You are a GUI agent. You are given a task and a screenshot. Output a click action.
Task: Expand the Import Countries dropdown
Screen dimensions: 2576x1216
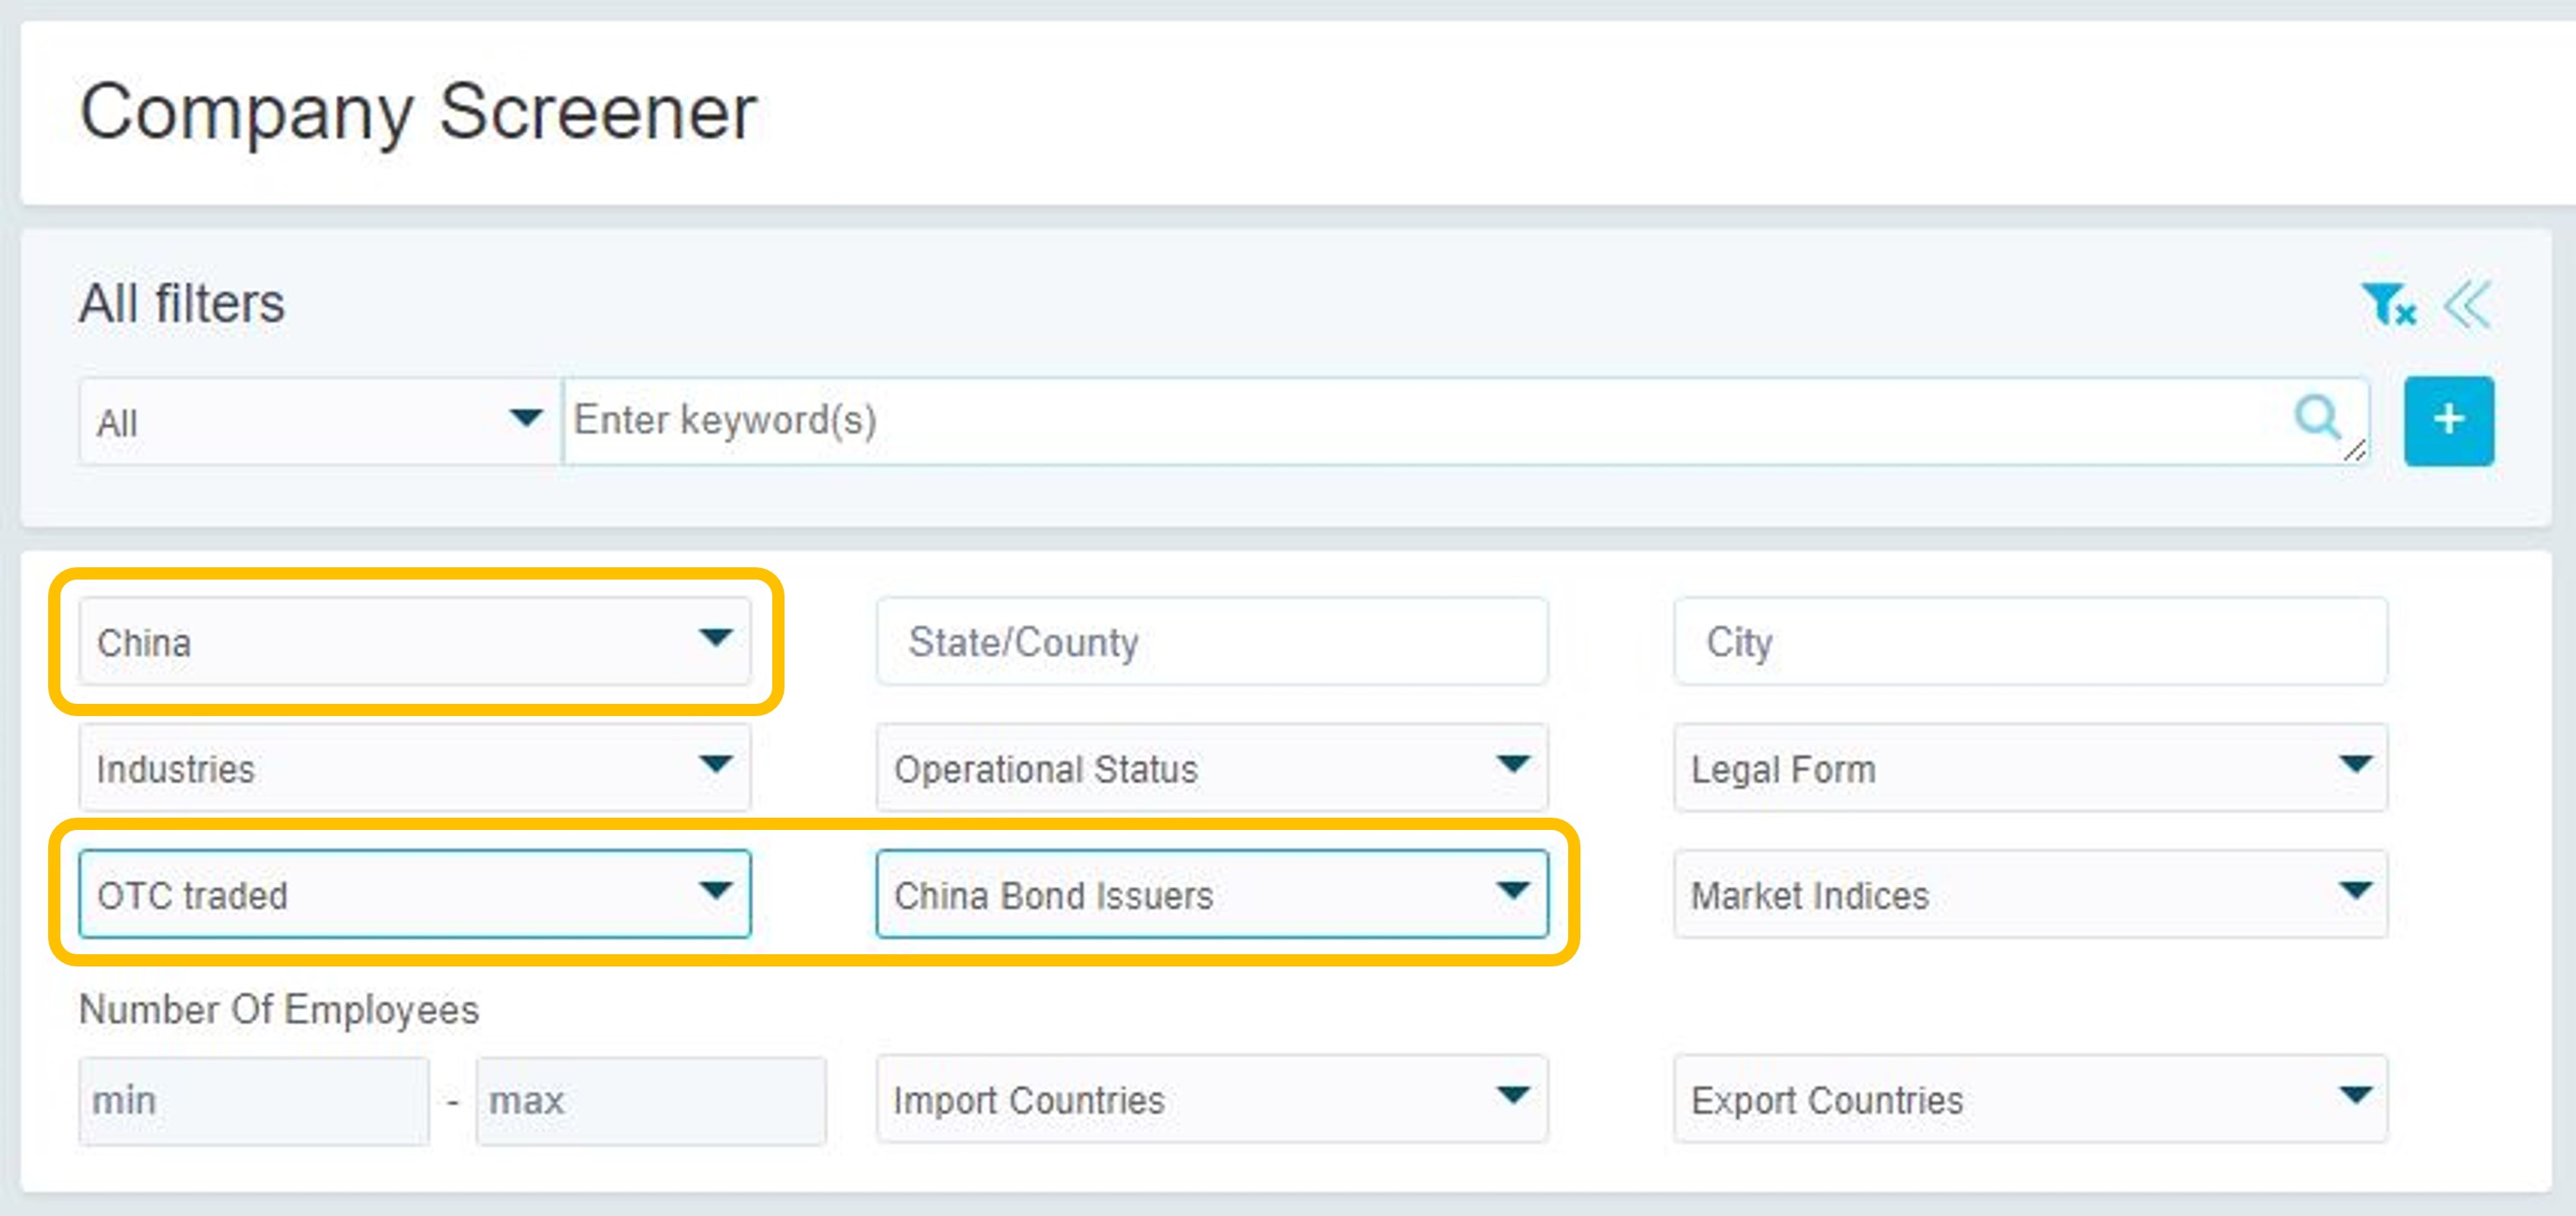[1211, 1099]
